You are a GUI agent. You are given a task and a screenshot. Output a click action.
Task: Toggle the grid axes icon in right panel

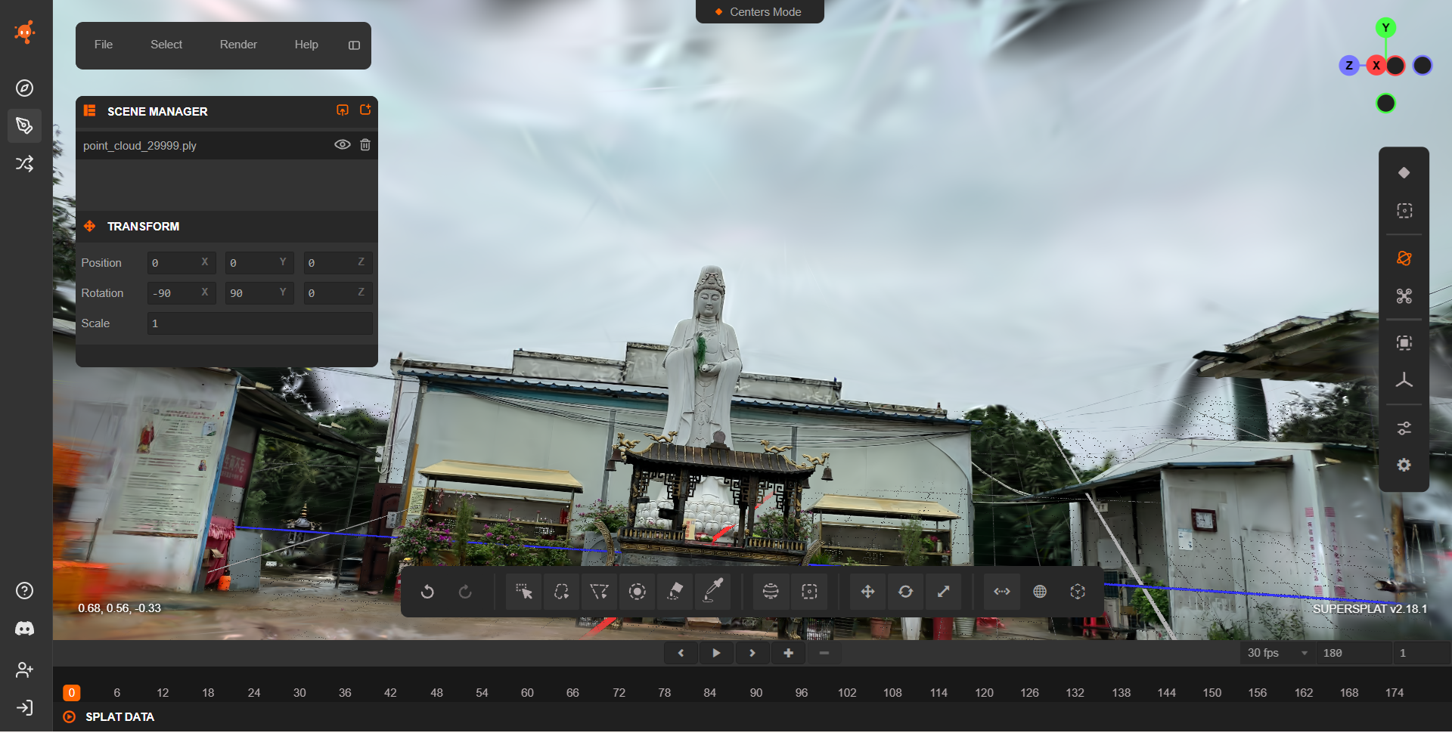click(1404, 381)
